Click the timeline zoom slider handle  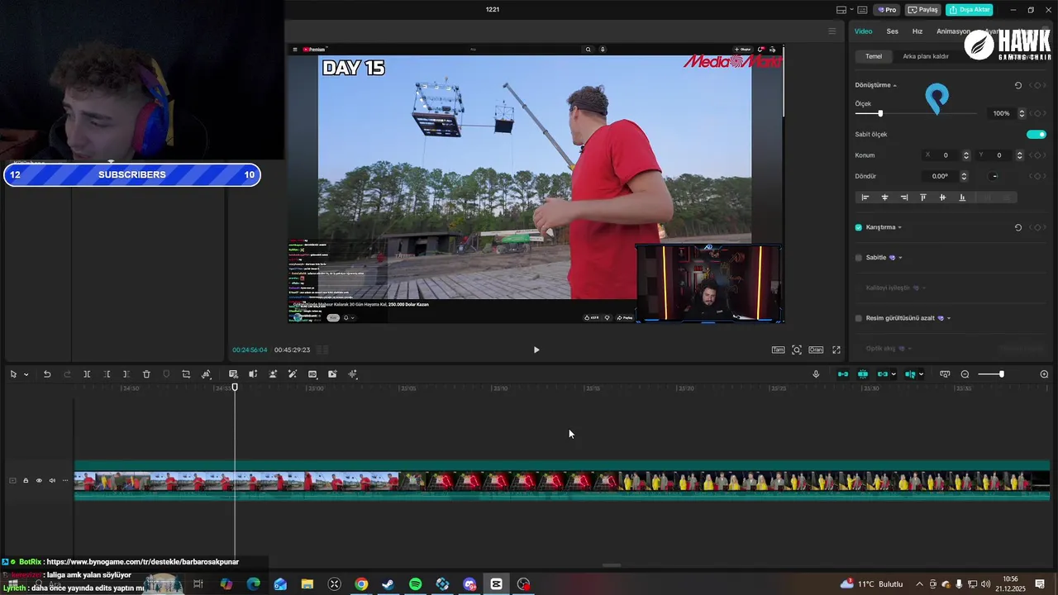point(1001,374)
